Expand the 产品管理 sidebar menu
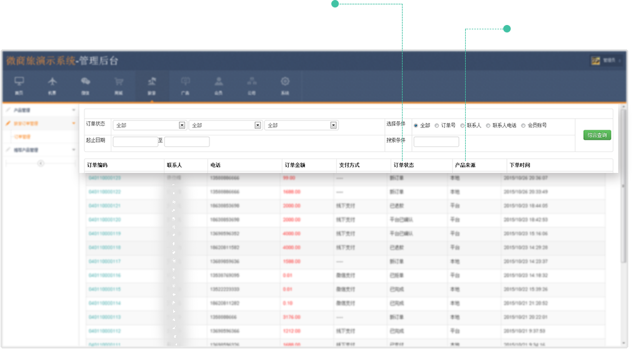The height and width of the screenshot is (349, 632). click(39, 110)
